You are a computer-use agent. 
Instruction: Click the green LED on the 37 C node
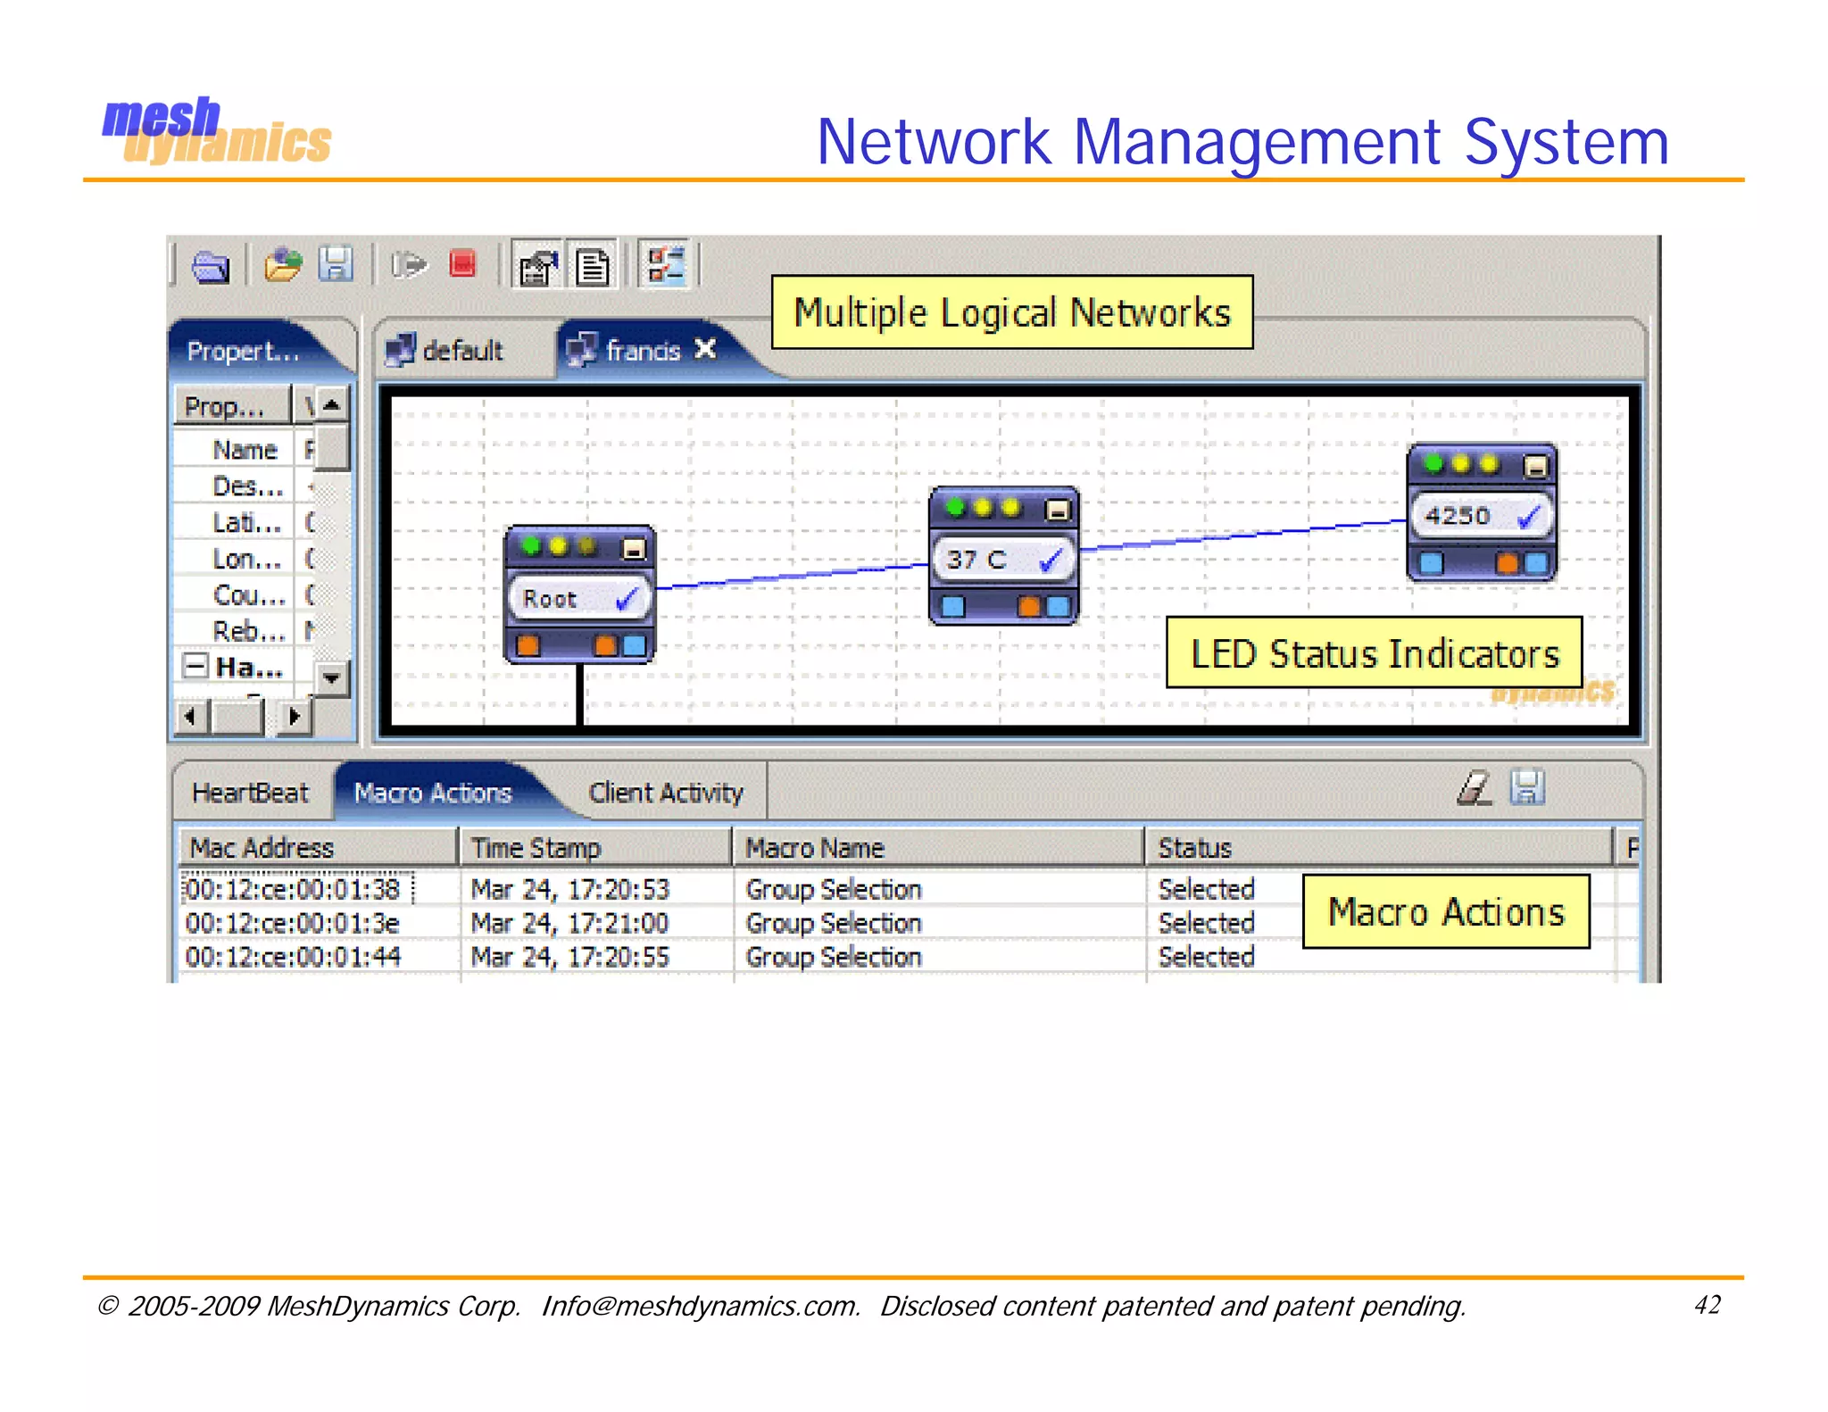pos(956,507)
